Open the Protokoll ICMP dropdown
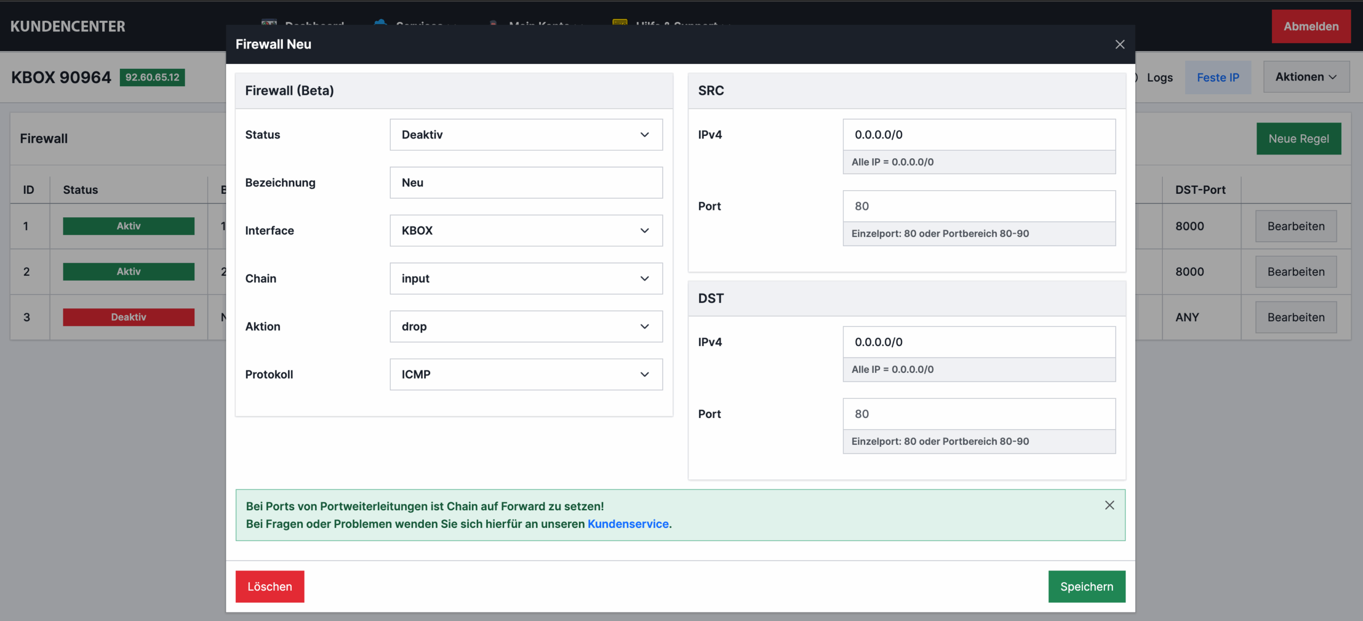 point(526,374)
